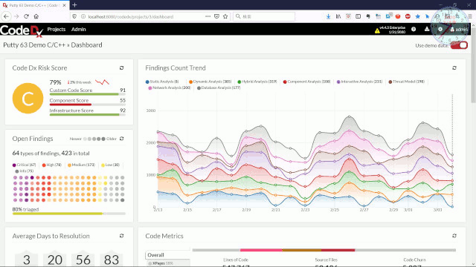Click the 80% triaged progress bar
The width and height of the screenshot is (476, 267).
[x=69, y=214]
